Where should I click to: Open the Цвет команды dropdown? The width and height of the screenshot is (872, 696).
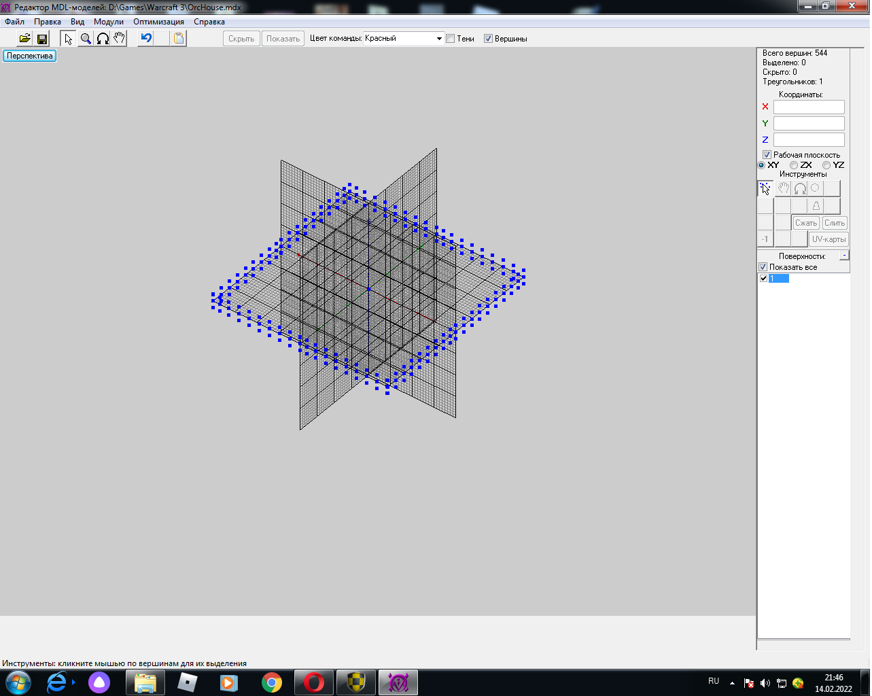point(439,39)
